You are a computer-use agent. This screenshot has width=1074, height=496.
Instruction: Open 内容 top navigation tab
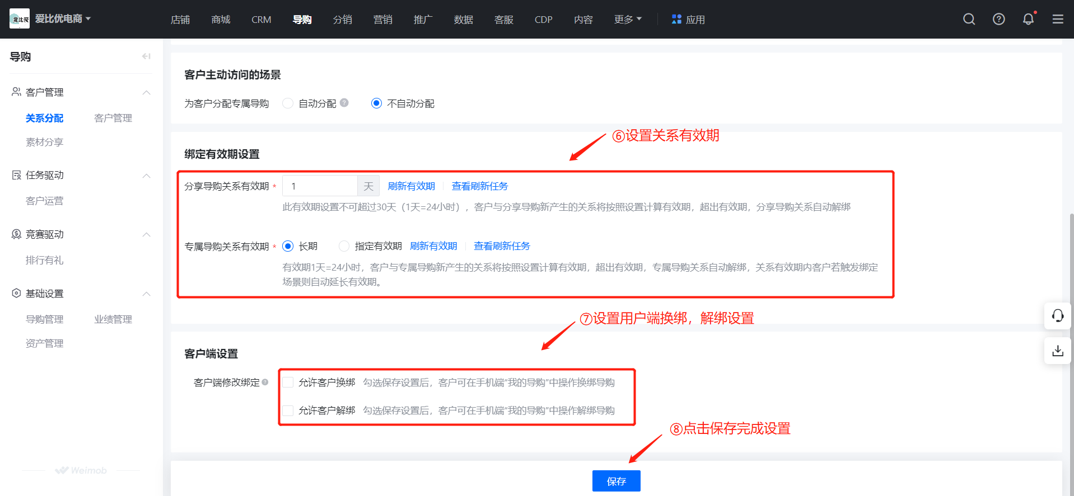tap(583, 20)
